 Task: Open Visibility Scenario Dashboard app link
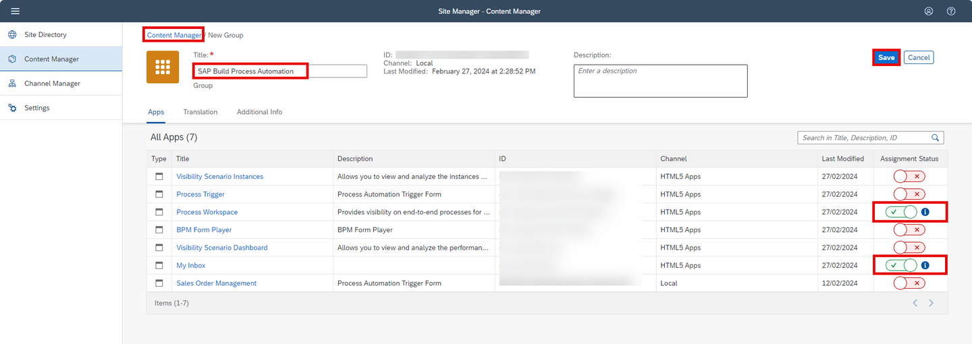(x=222, y=248)
